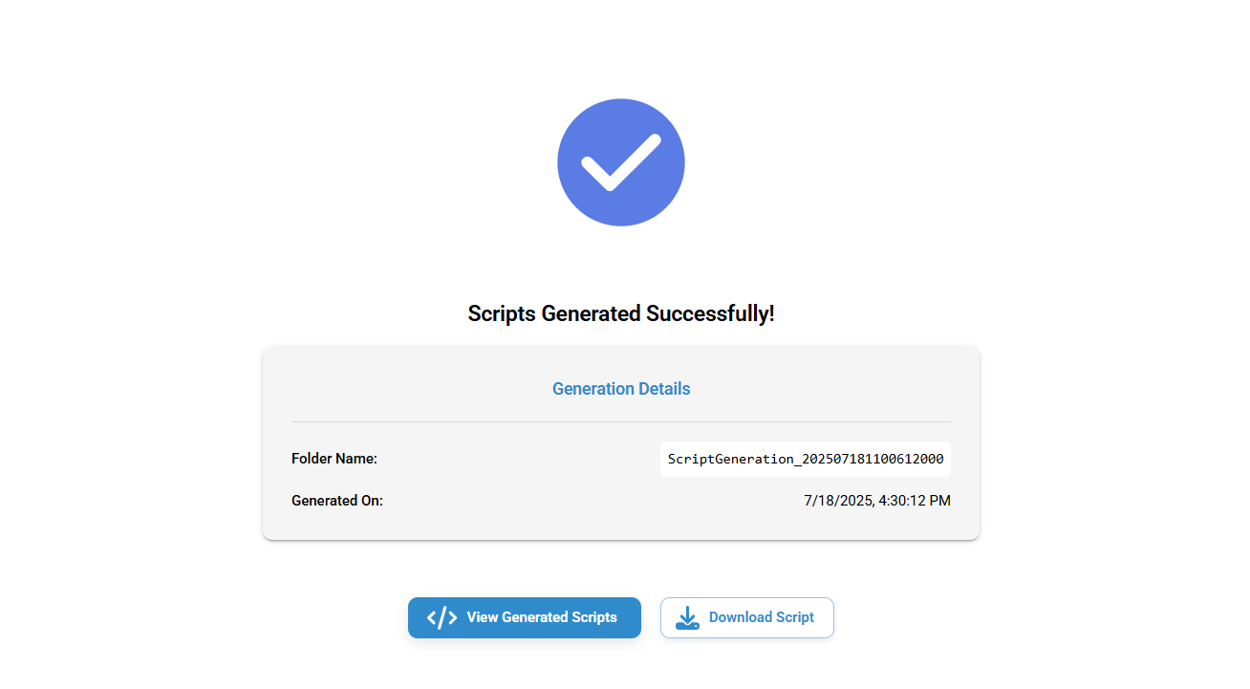
Task: Click the blue success checkmark circle
Action: 621,162
